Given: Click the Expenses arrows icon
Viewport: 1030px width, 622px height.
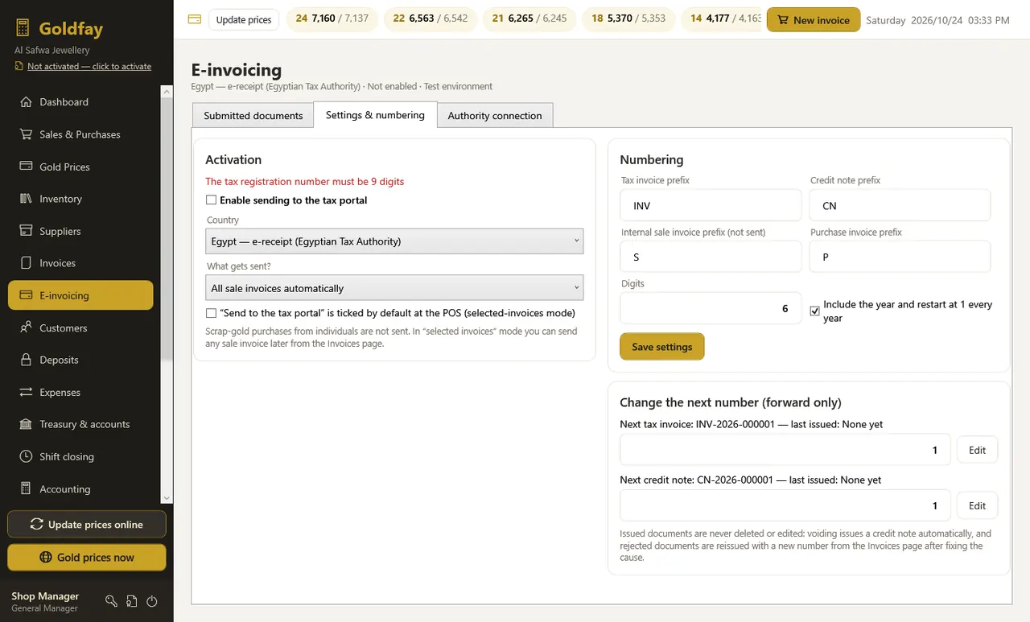Looking at the screenshot, I should (25, 392).
